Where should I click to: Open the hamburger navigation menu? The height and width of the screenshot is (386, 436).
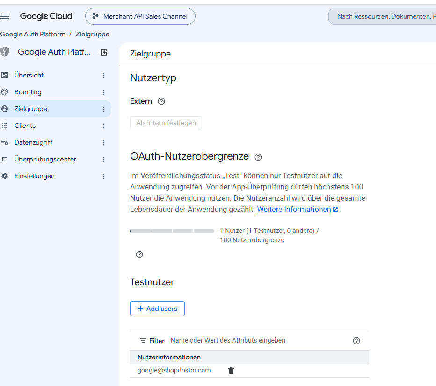coord(5,16)
